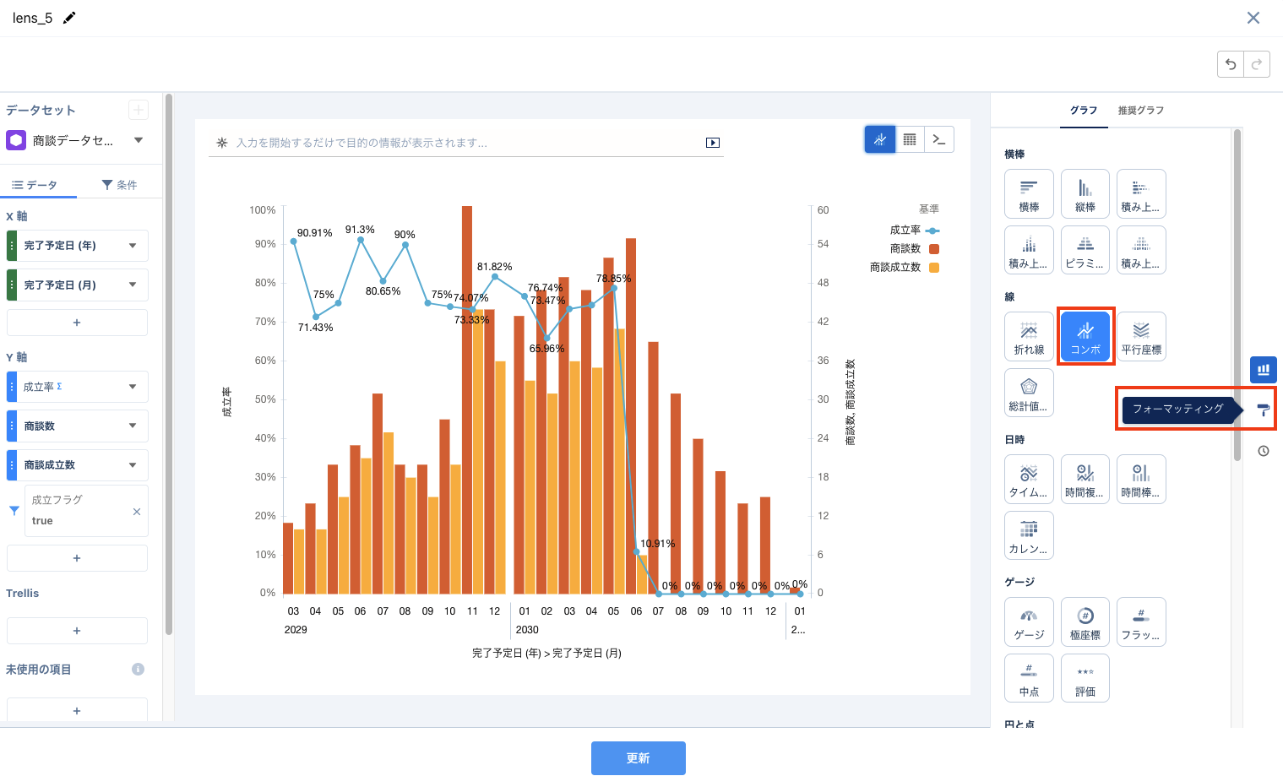The width and height of the screenshot is (1283, 776).
Task: Select the ゲージ gauge chart type
Action: pyautogui.click(x=1029, y=622)
